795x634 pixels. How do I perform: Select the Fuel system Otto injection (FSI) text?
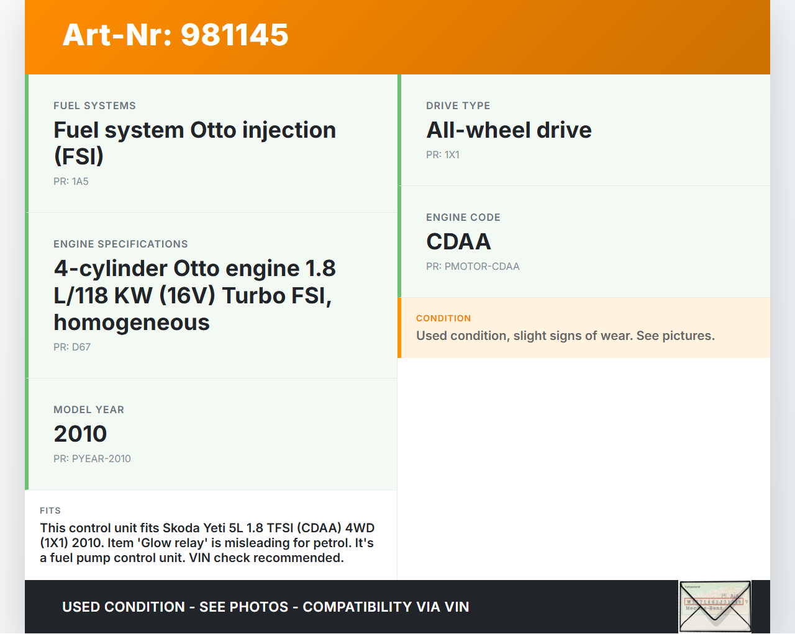pyautogui.click(x=194, y=143)
